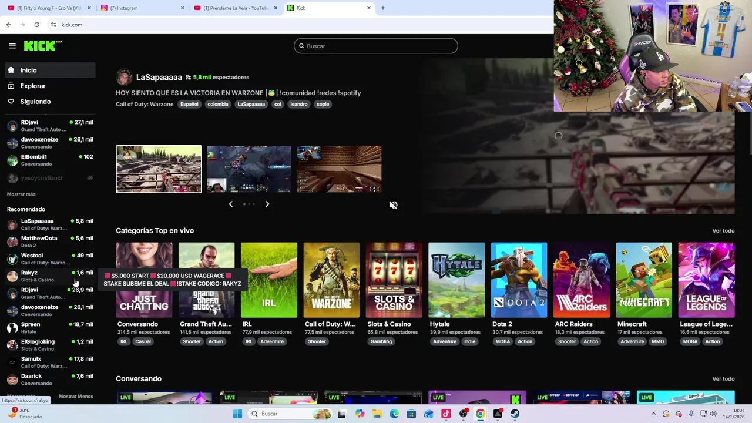This screenshot has width=752, height=423.
Task: Open the League of Legends category card
Action: [x=706, y=280]
